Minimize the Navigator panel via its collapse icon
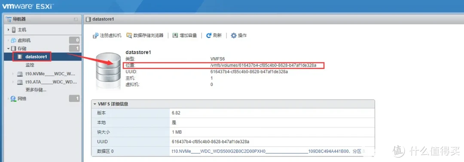The width and height of the screenshot is (464, 162). tap(76, 19)
